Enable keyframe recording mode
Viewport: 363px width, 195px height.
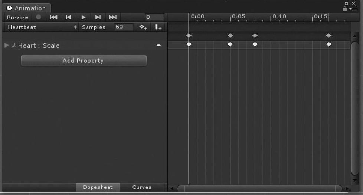(39, 17)
